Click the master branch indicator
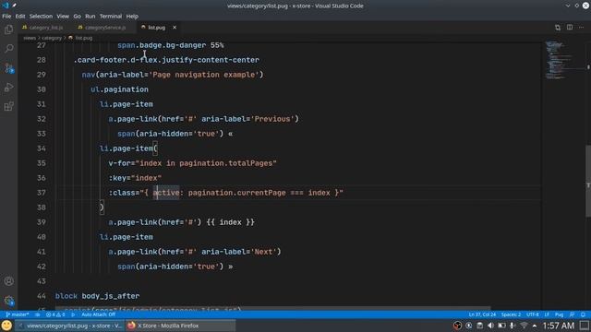 click(18, 314)
